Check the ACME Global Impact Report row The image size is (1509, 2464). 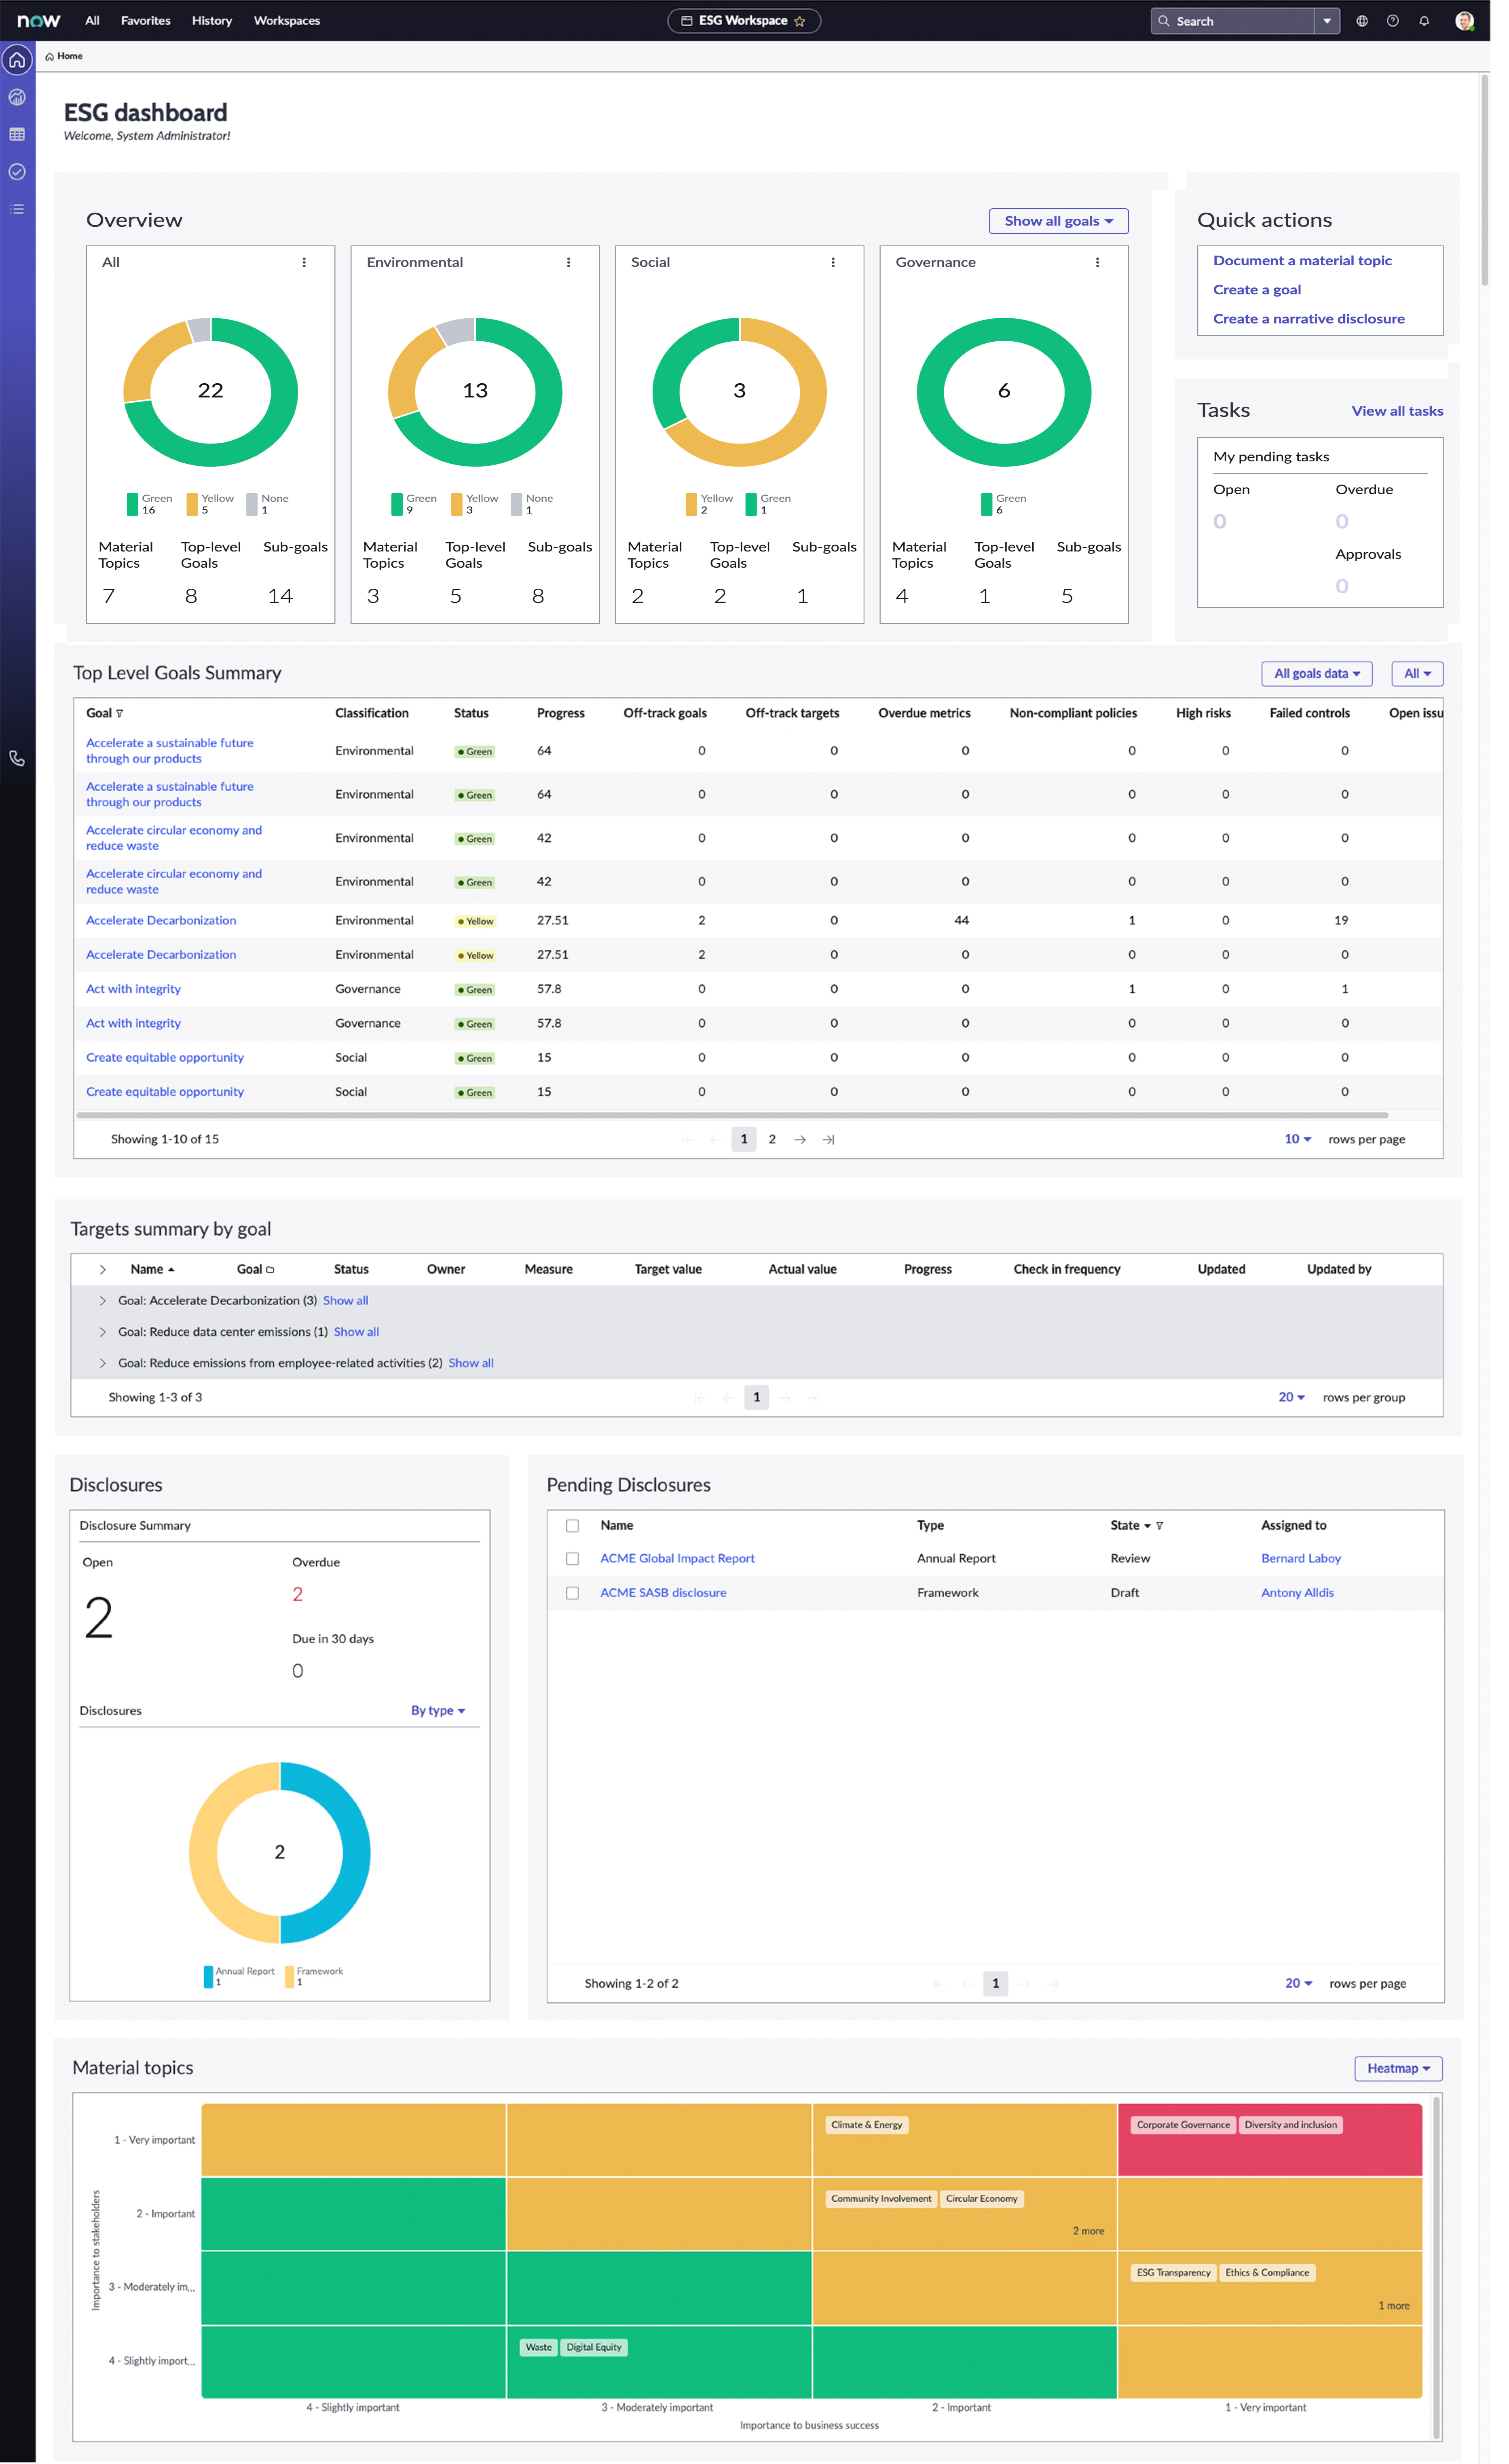(573, 1559)
